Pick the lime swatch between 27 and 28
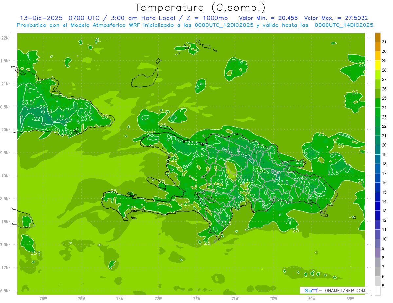This screenshot has height=303, width=393. coord(378,75)
